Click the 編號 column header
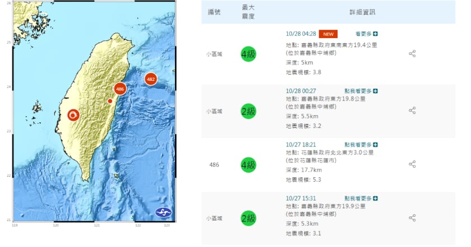471x247 pixels. (214, 12)
